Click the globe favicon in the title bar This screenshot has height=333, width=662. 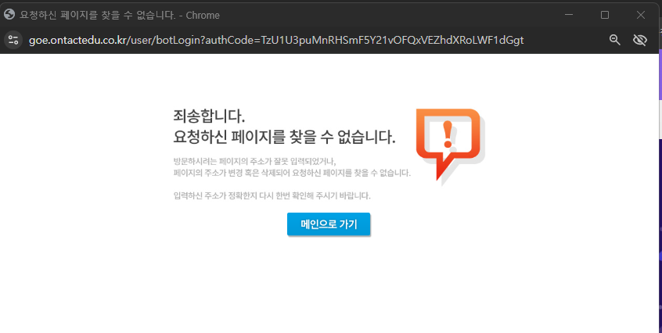(10, 14)
